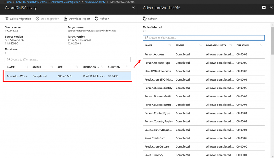Open SAMPLE-AzureDMS-Demo breadcrumb link
Screen dimensions: 274x158
(x=32, y=2)
